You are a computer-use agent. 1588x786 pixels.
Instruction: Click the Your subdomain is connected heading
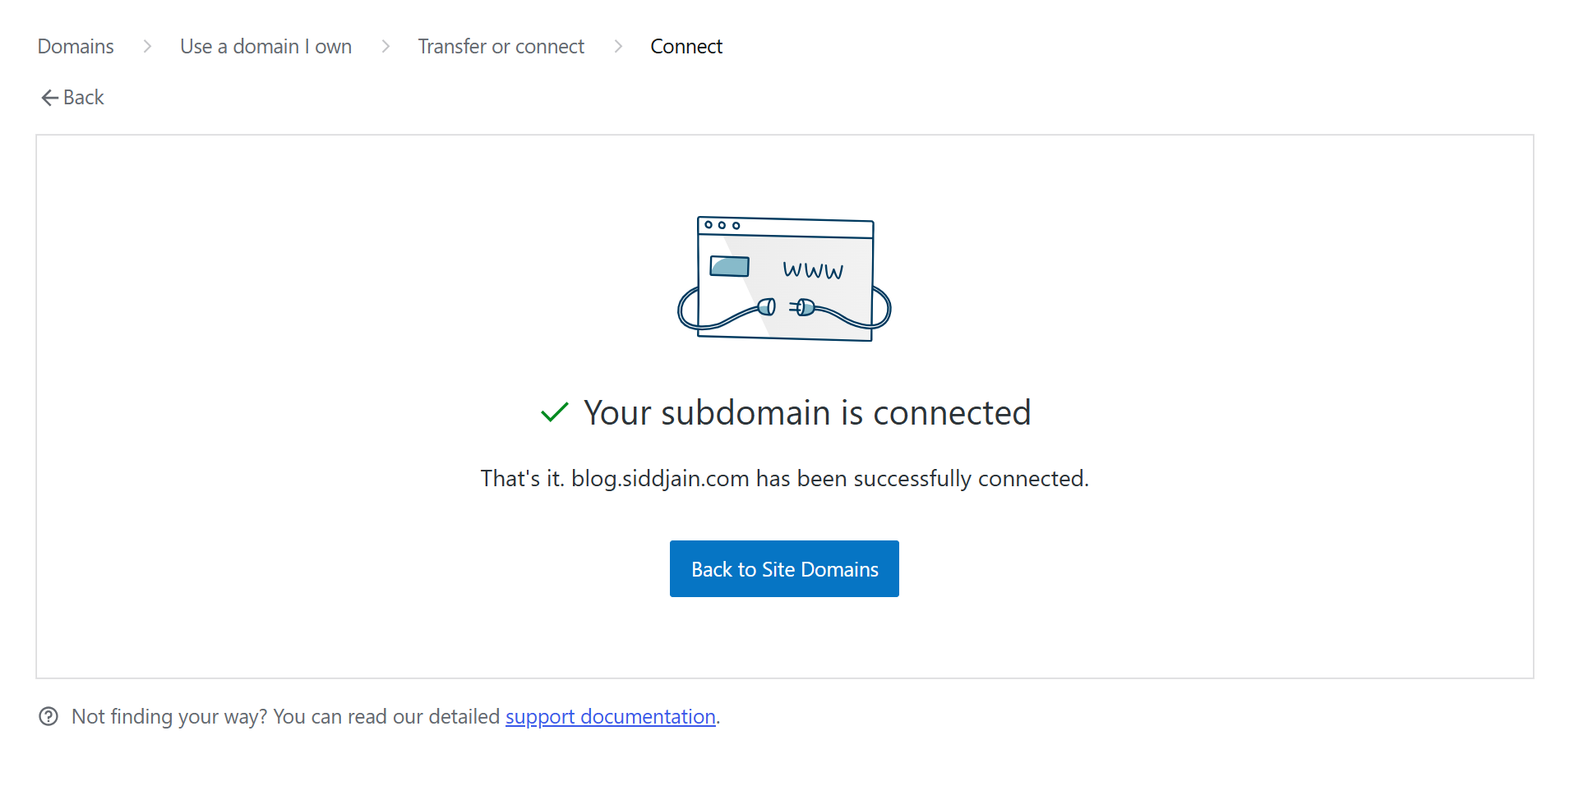806,412
